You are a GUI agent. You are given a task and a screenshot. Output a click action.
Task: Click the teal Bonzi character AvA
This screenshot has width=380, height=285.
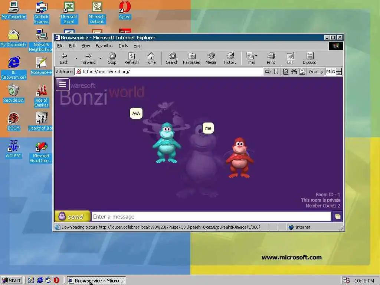tap(167, 143)
